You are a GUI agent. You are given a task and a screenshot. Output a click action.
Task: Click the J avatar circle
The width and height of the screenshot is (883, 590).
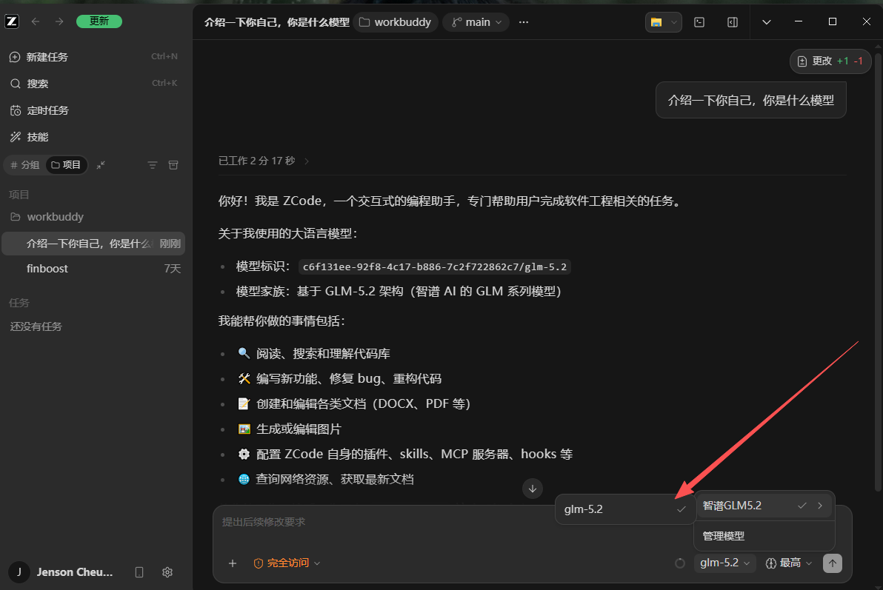click(x=19, y=572)
